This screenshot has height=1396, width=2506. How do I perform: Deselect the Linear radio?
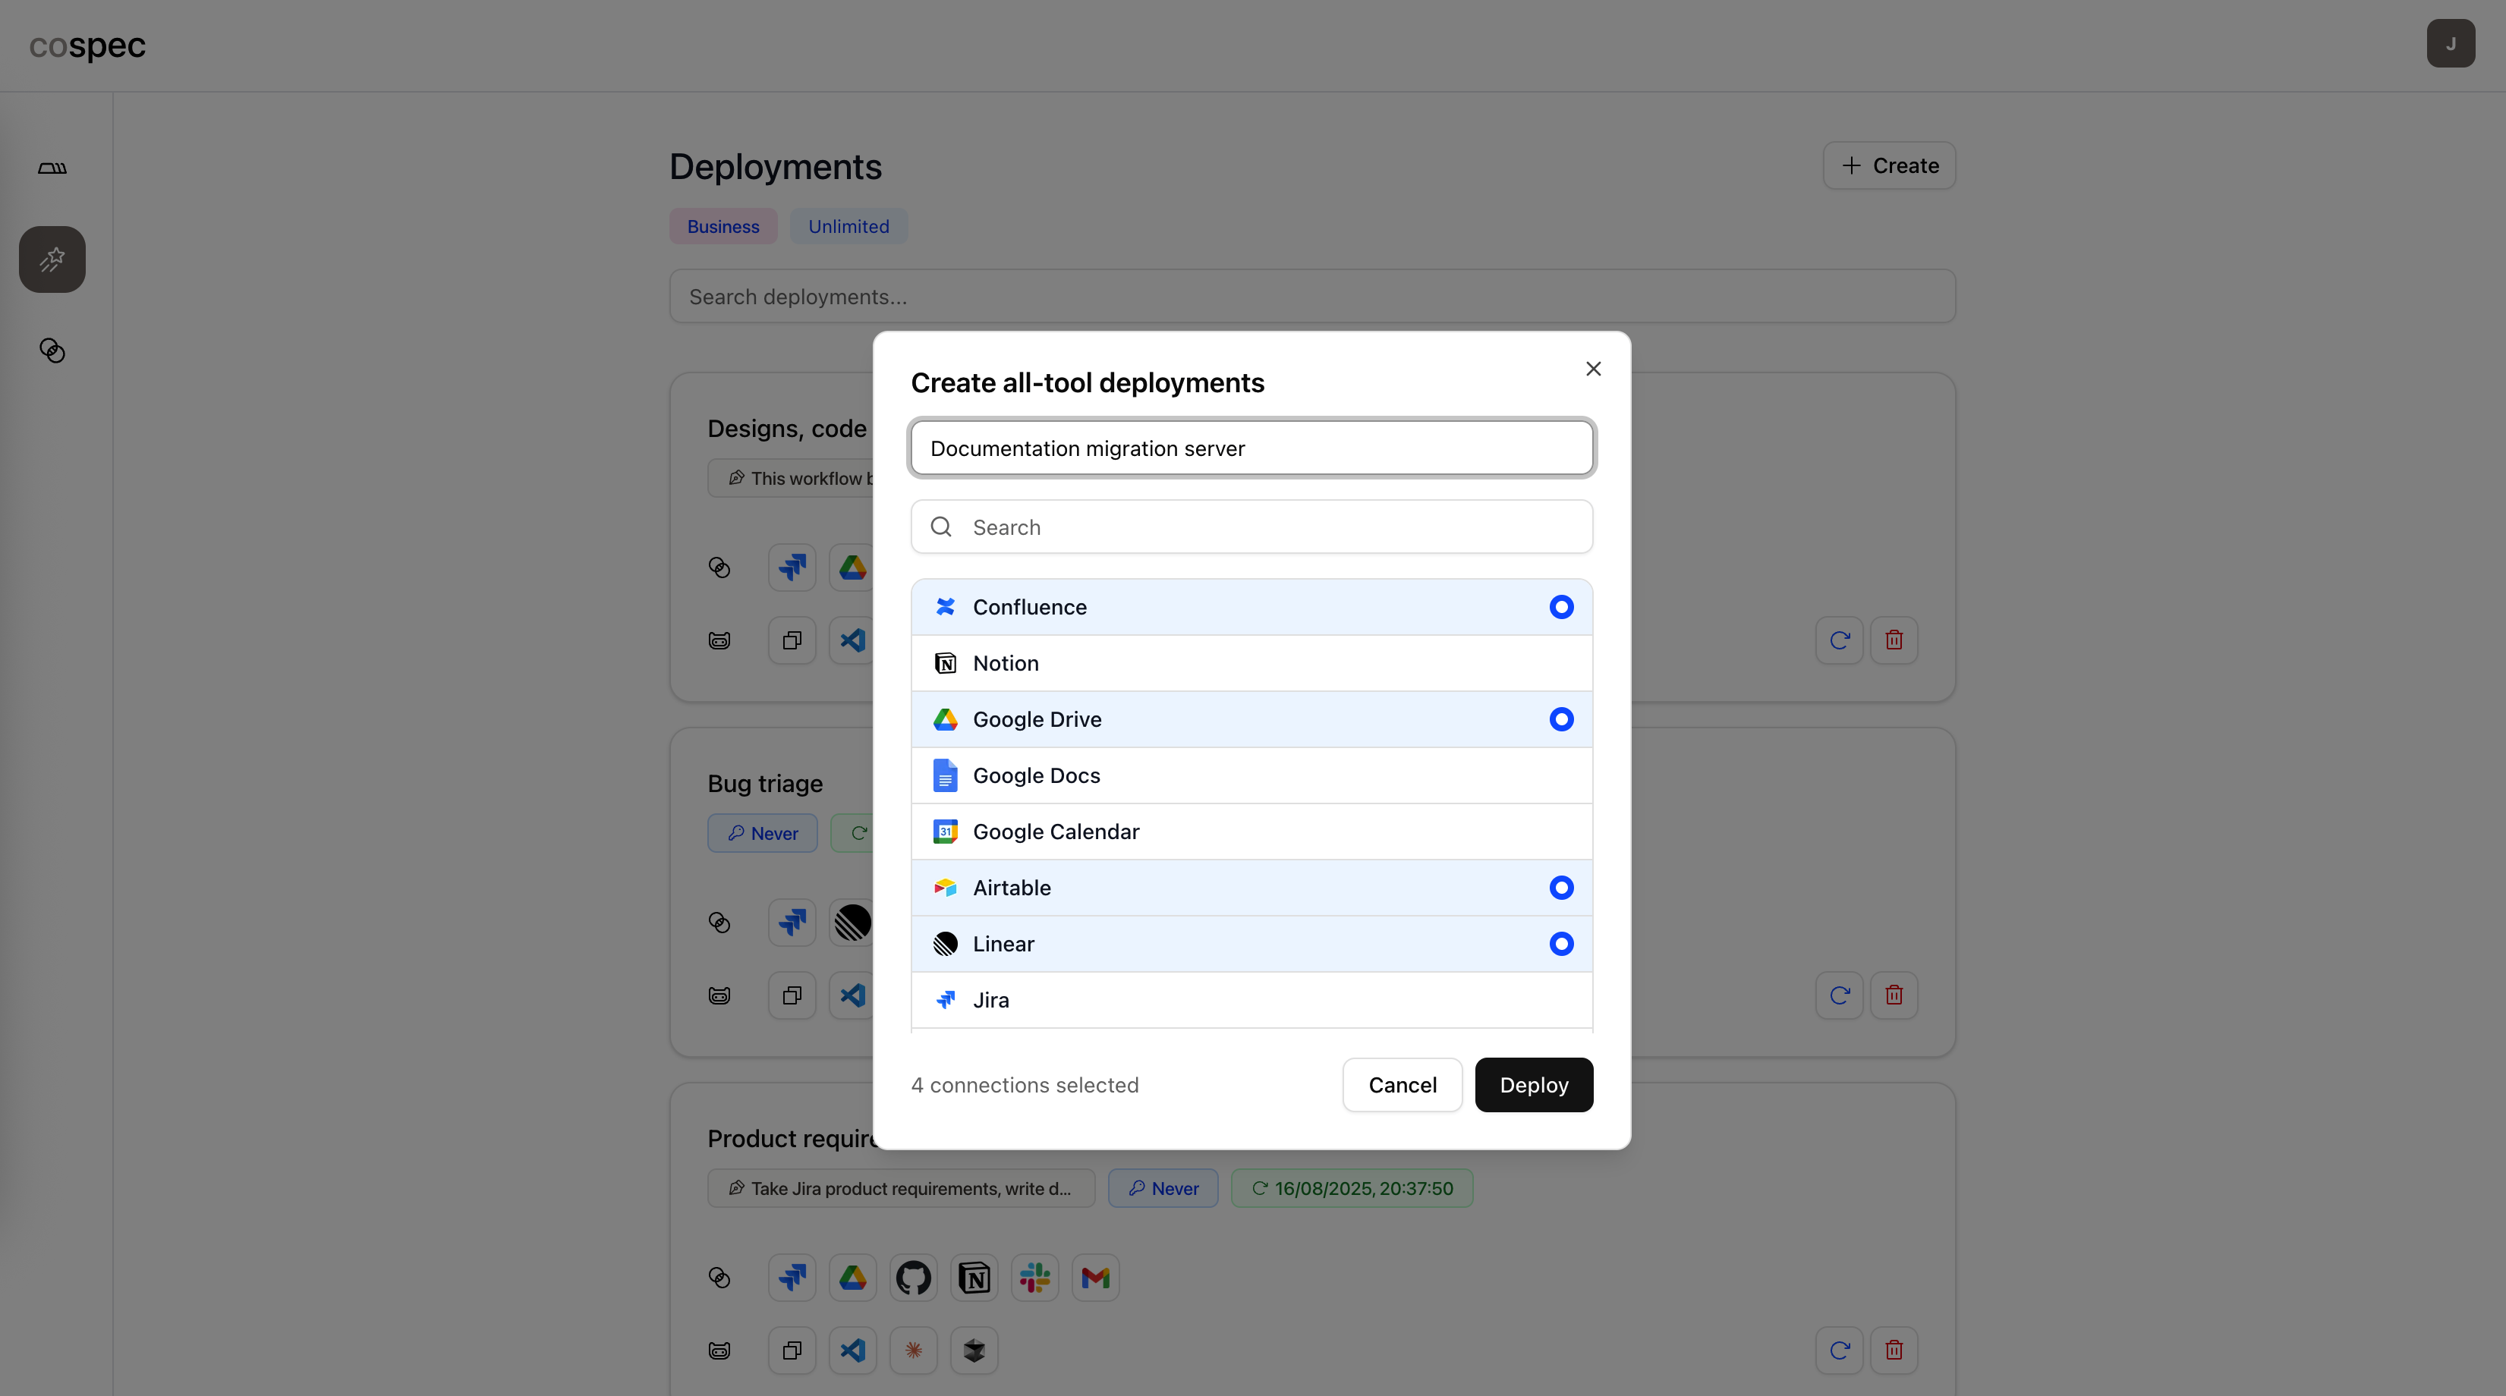pos(1560,944)
